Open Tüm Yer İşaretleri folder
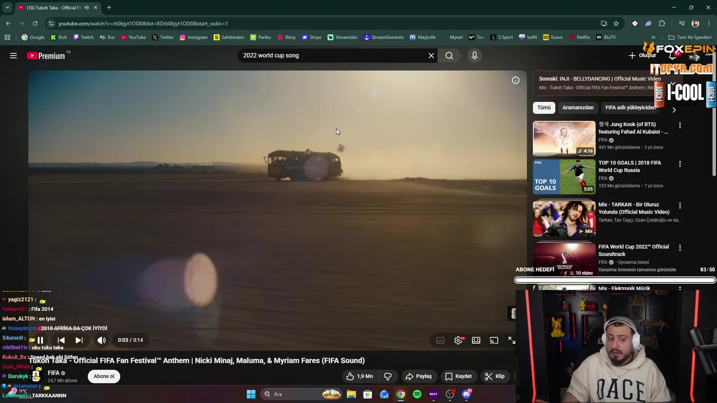 pyautogui.click(x=690, y=37)
